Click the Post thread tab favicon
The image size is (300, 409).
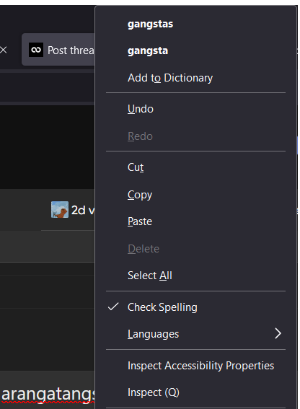(36, 50)
